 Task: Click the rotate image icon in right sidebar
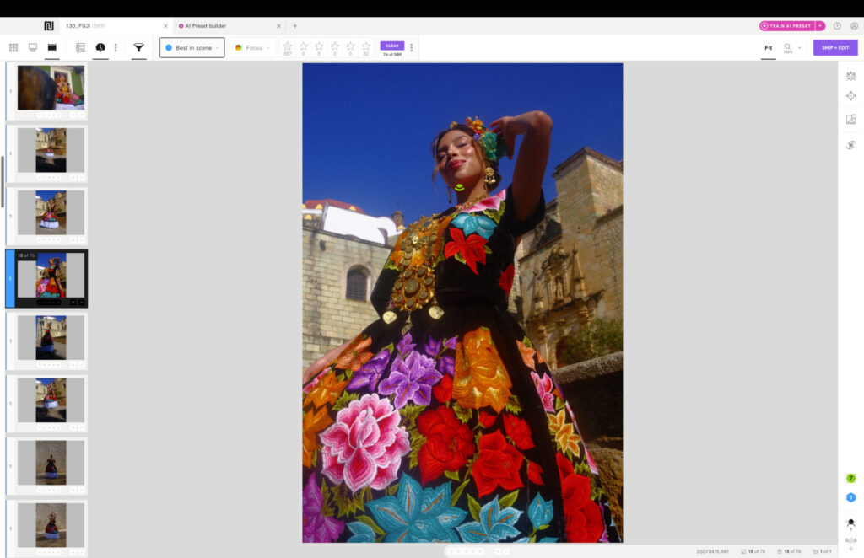click(850, 143)
